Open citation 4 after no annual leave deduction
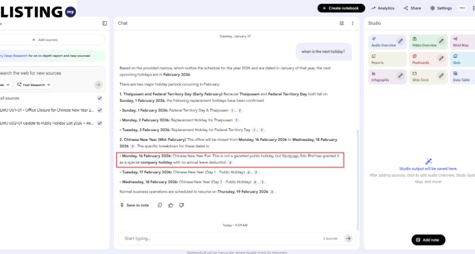Image resolution: width=475 pixels, height=254 pixels. pyautogui.click(x=230, y=162)
